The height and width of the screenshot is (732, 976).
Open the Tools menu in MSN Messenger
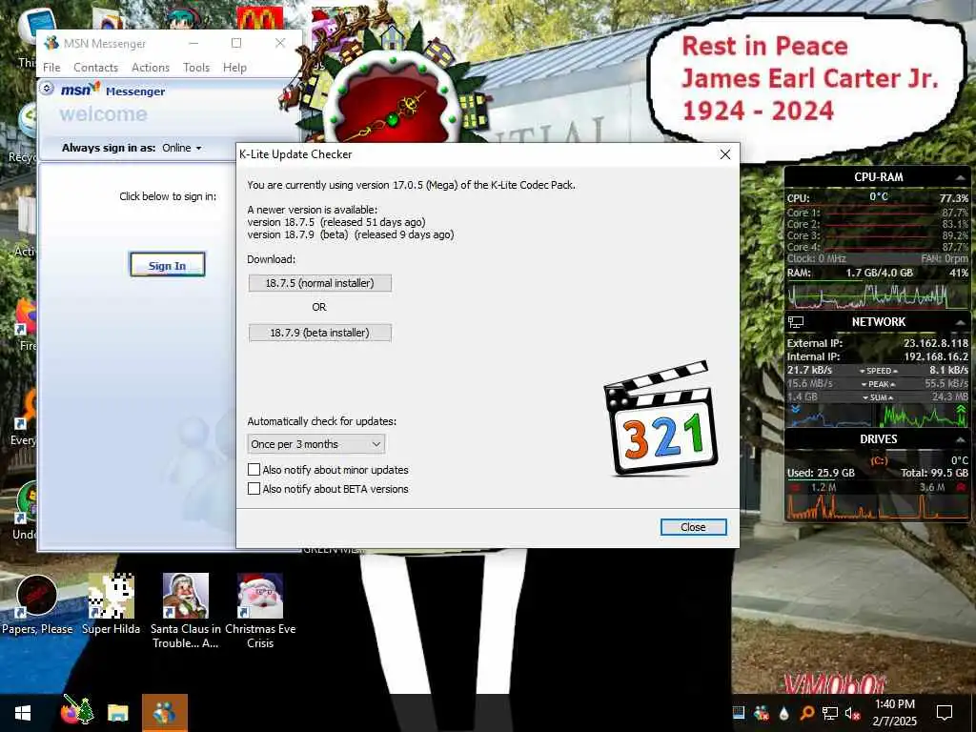click(196, 68)
